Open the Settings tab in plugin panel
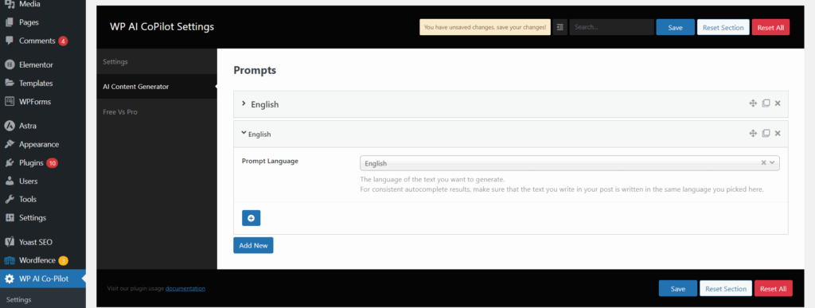This screenshot has height=308, width=815. tap(157, 62)
